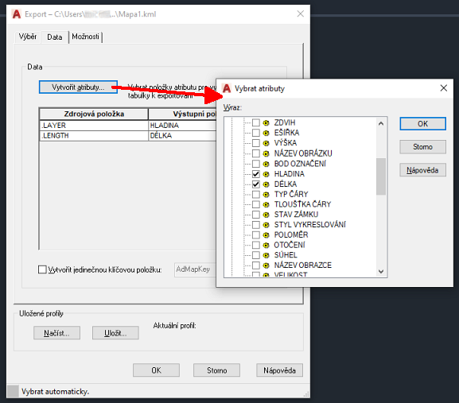This screenshot has height=403, width=459.
Task: Click the AutoCAD logo in Vybrat atributy title bar
Action: point(227,88)
